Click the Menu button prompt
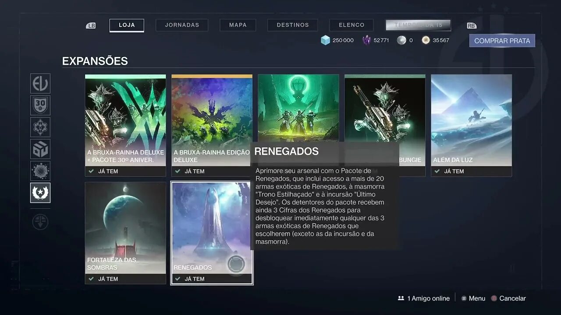 tap(473, 298)
